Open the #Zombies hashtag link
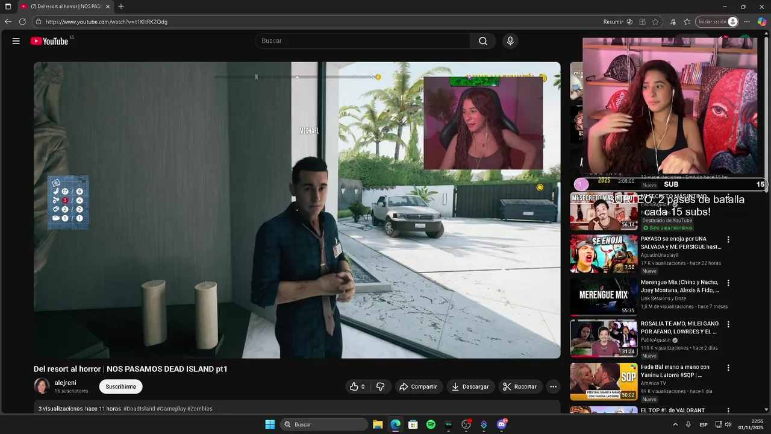771x434 pixels. [200, 409]
